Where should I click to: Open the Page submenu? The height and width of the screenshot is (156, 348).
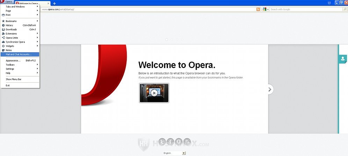point(20,11)
